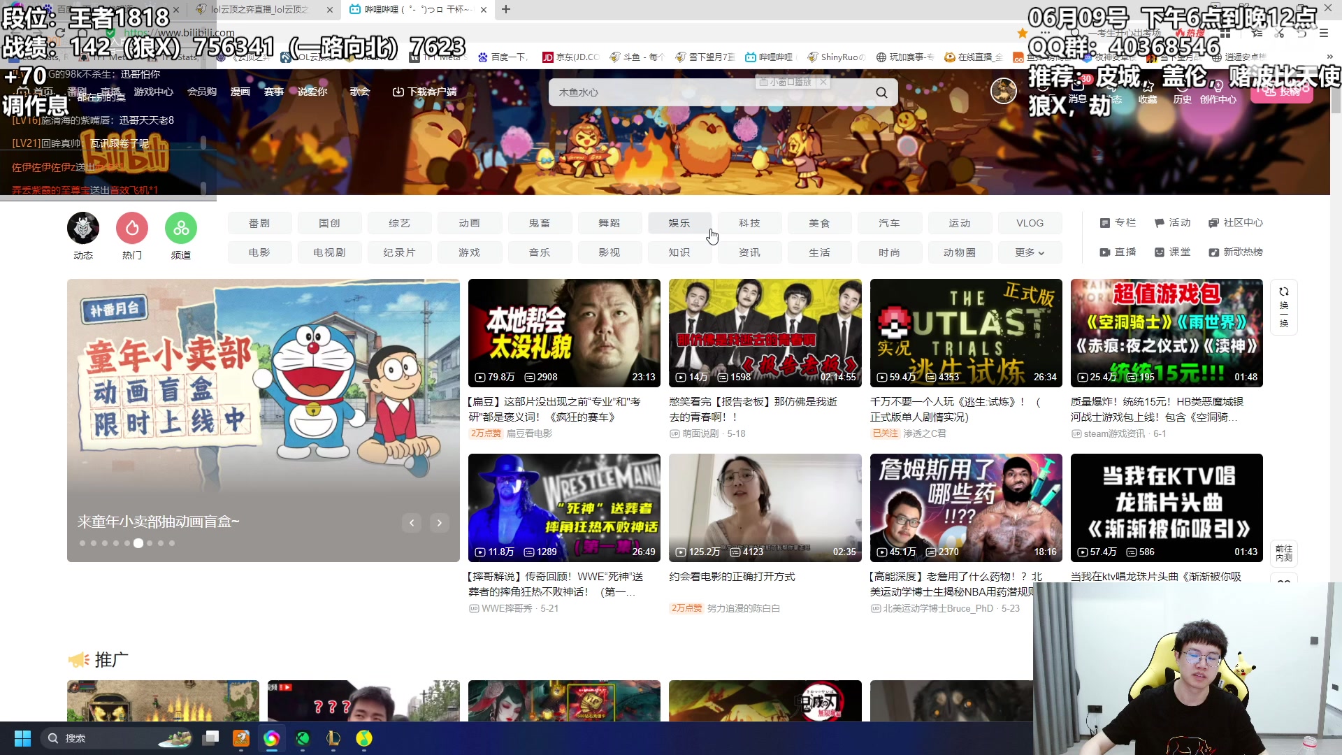Select the 番剧 category
This screenshot has height=755, width=1342.
tap(259, 223)
